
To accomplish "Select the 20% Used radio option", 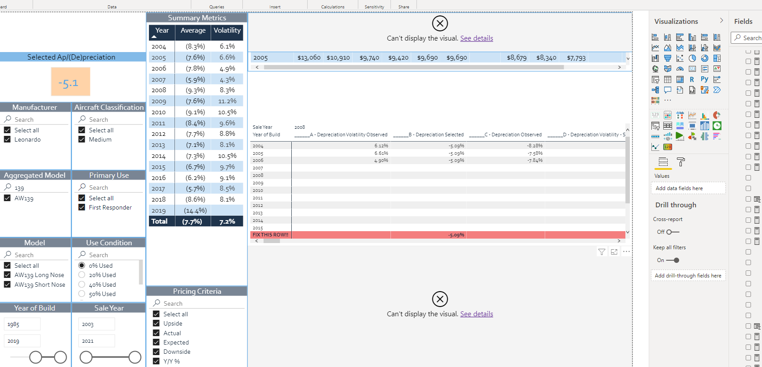I will (82, 275).
